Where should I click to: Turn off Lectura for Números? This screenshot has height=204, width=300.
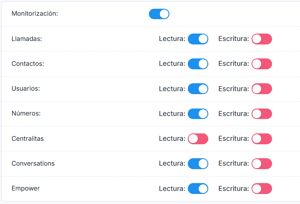(x=198, y=114)
